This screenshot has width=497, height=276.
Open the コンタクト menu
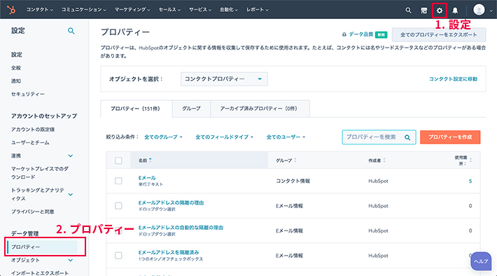coord(40,10)
